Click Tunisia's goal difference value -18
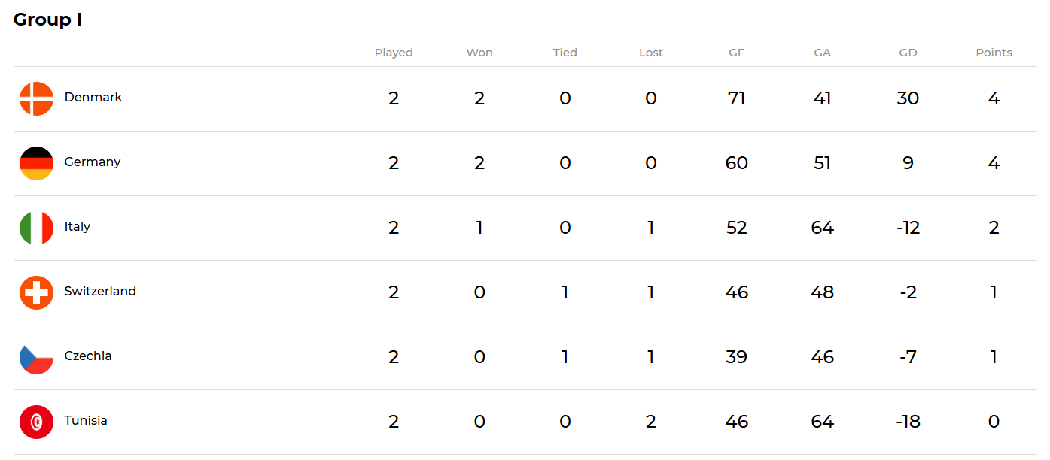The width and height of the screenshot is (1050, 460). pyautogui.click(x=908, y=422)
